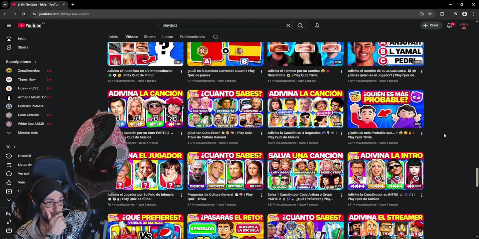Search within channel using the tab-bar magnifier
Image resolution: width=479 pixels, height=239 pixels.
tap(216, 37)
